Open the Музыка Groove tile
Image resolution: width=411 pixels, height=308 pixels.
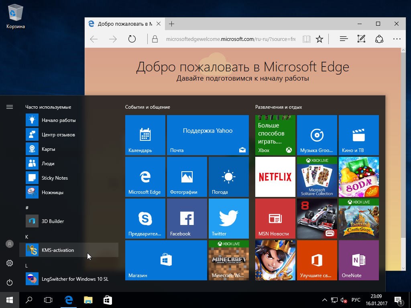[x=317, y=135]
